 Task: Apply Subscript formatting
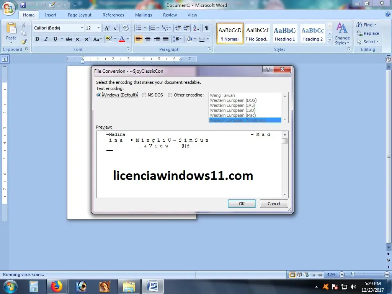point(78,39)
